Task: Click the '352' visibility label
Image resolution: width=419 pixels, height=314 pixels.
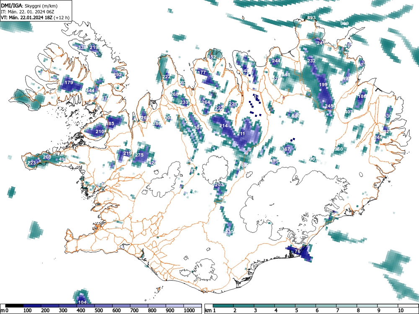Action: click(212, 57)
